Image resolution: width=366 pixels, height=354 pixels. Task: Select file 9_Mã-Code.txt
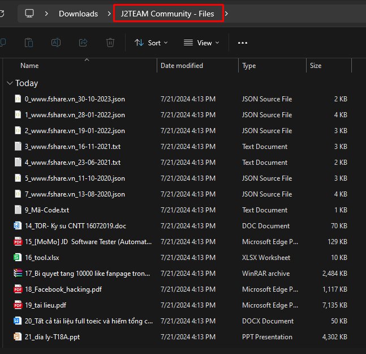pos(47,210)
